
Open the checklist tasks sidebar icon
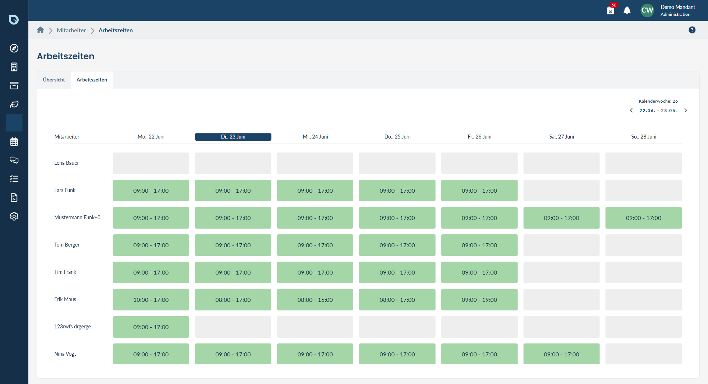[14, 179]
